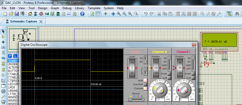
Task: Choose Graph Mode tool in sidebar
Action: click(x=3, y=80)
